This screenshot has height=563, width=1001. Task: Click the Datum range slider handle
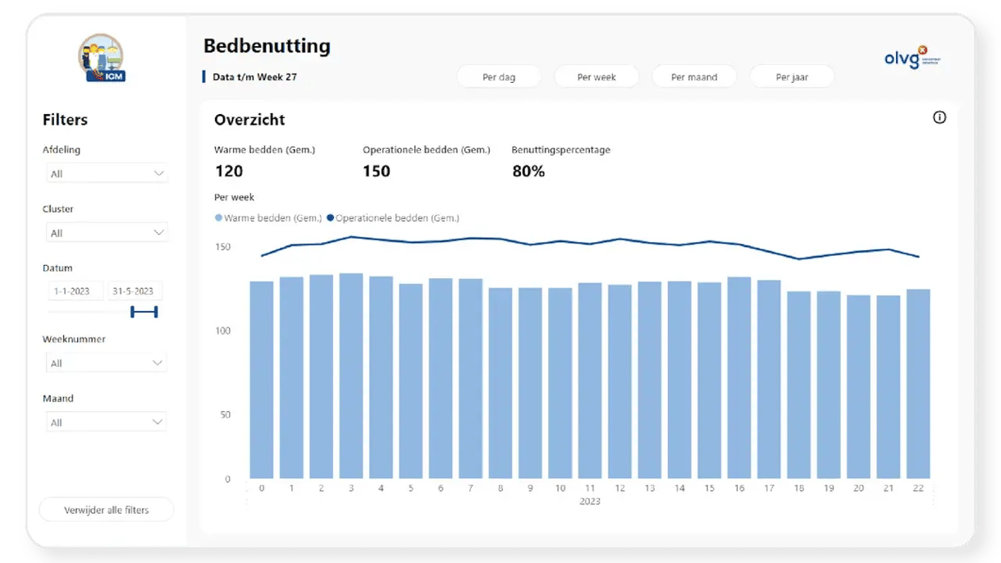pyautogui.click(x=144, y=312)
